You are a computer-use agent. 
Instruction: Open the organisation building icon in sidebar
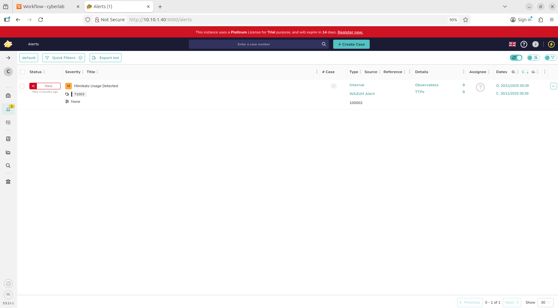click(8, 181)
